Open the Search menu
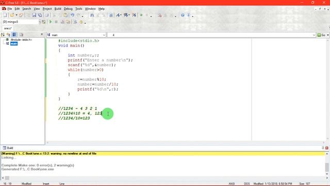Viewport: 330px width, 186px height. coord(26,9)
